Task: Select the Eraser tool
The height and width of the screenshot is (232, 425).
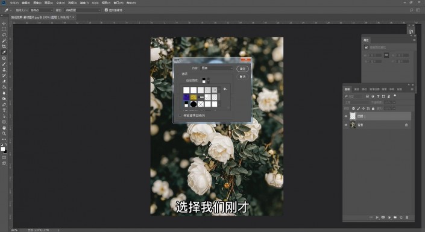Action: click(4, 81)
